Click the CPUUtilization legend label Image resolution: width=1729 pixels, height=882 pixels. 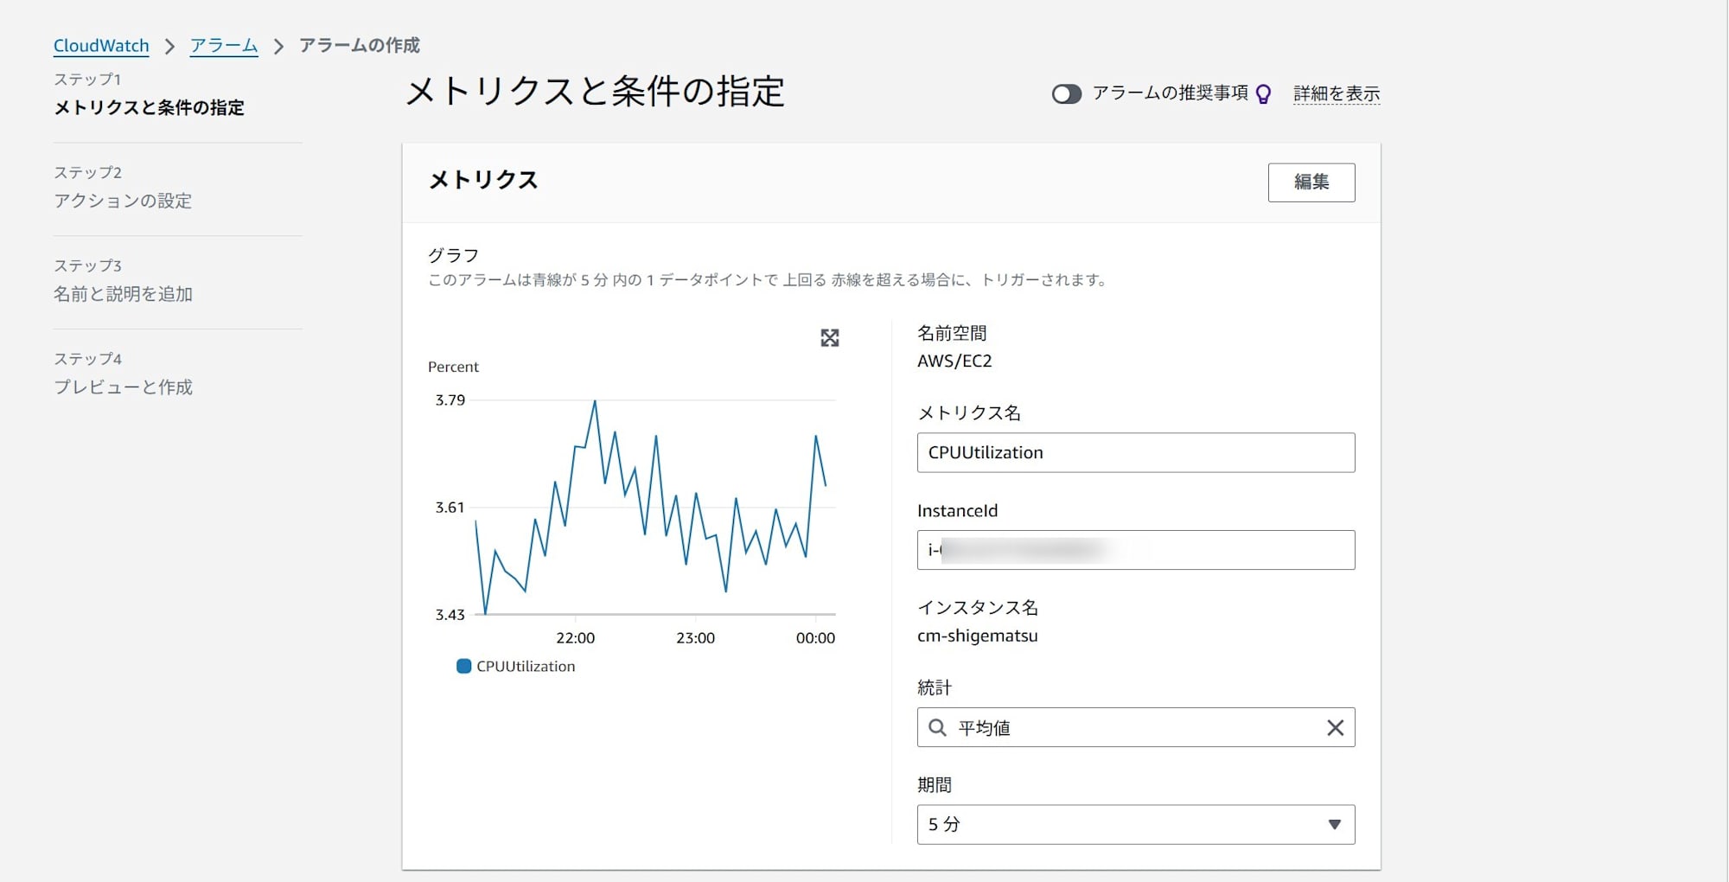click(x=526, y=667)
